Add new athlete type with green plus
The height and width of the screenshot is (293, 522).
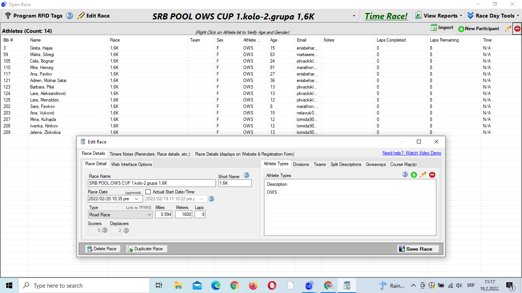414,175
